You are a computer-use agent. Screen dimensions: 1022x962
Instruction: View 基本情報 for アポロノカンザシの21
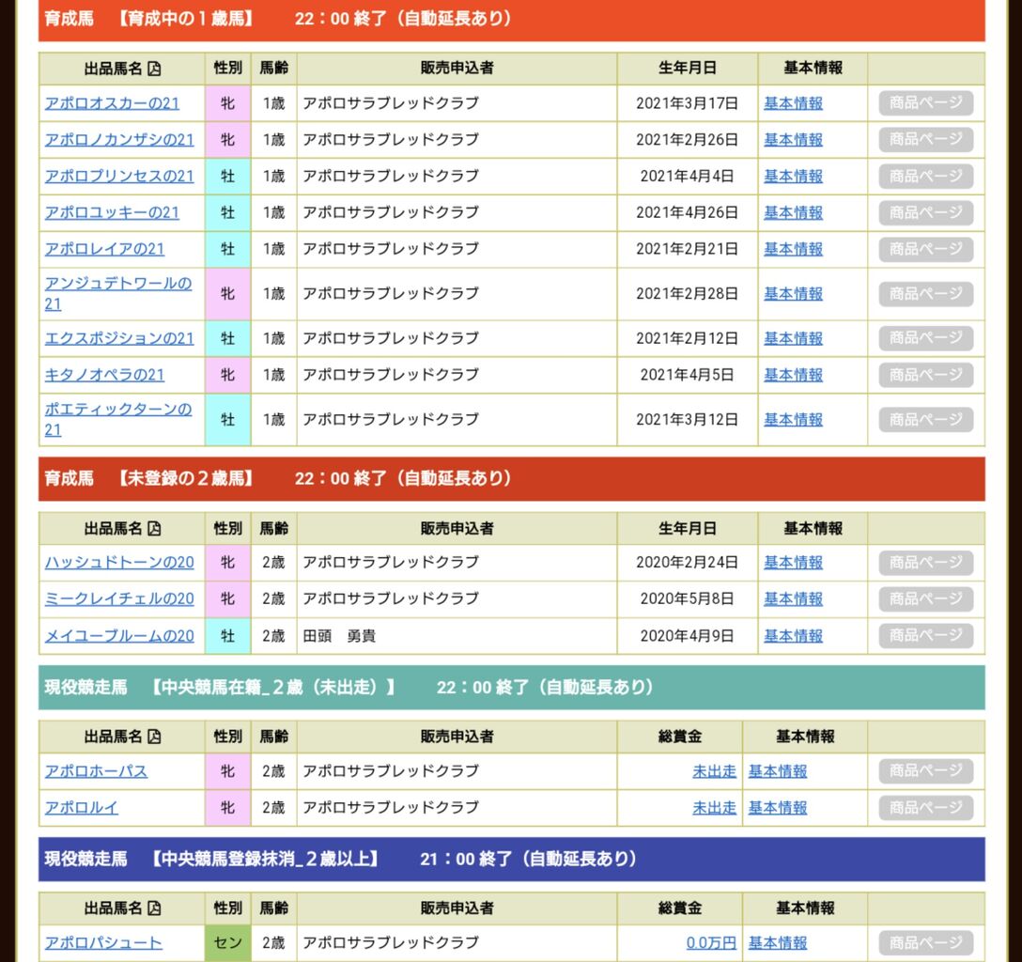[x=793, y=139]
